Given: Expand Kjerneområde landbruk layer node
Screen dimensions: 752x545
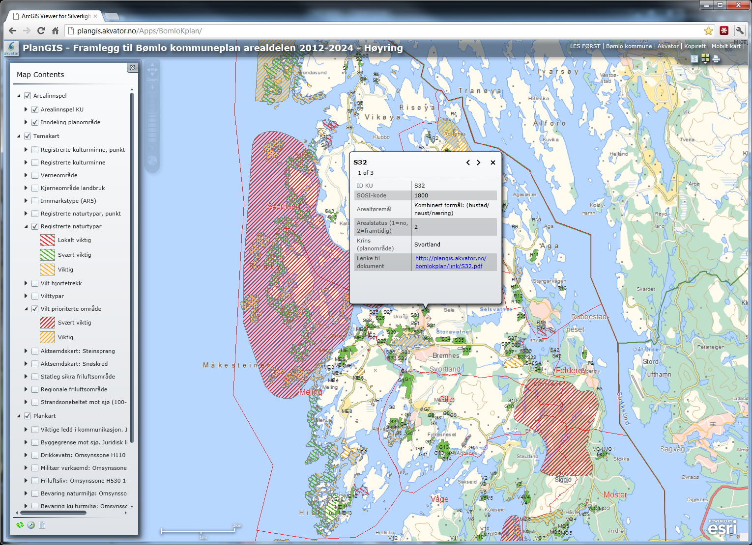Looking at the screenshot, I should pos(26,188).
